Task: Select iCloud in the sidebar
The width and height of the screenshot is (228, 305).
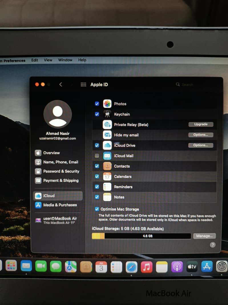Action: click(58, 196)
